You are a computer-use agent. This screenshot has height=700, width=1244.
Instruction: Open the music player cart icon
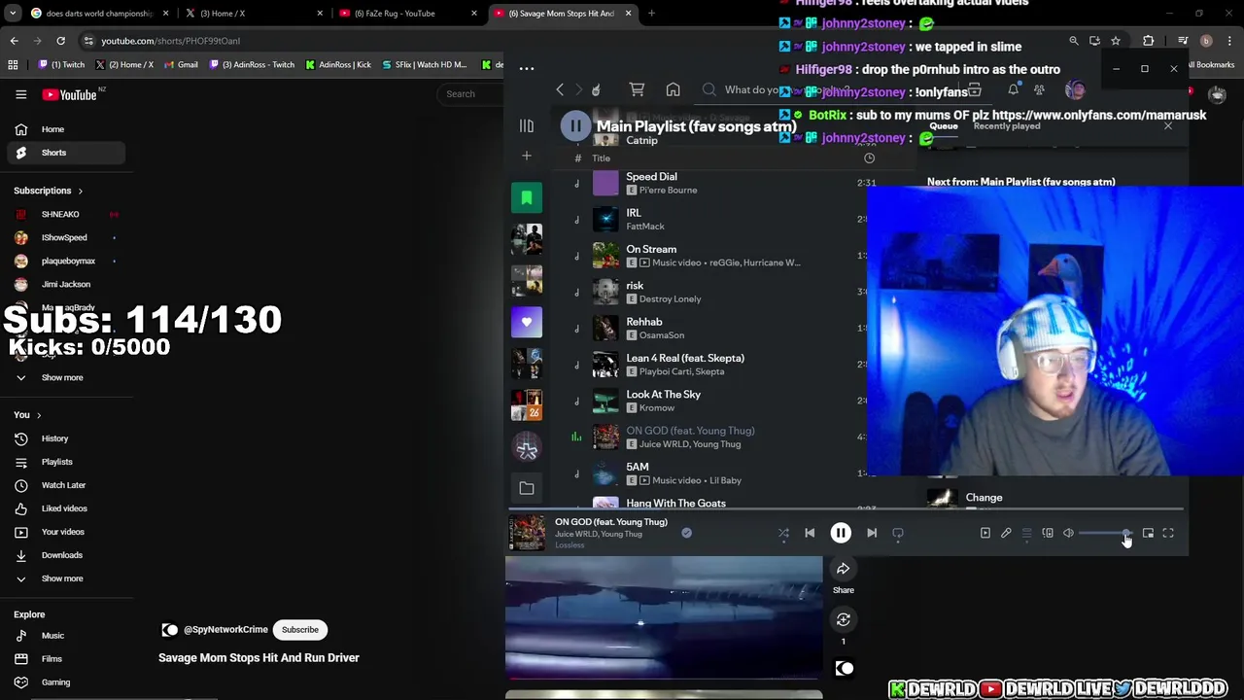[x=637, y=89]
